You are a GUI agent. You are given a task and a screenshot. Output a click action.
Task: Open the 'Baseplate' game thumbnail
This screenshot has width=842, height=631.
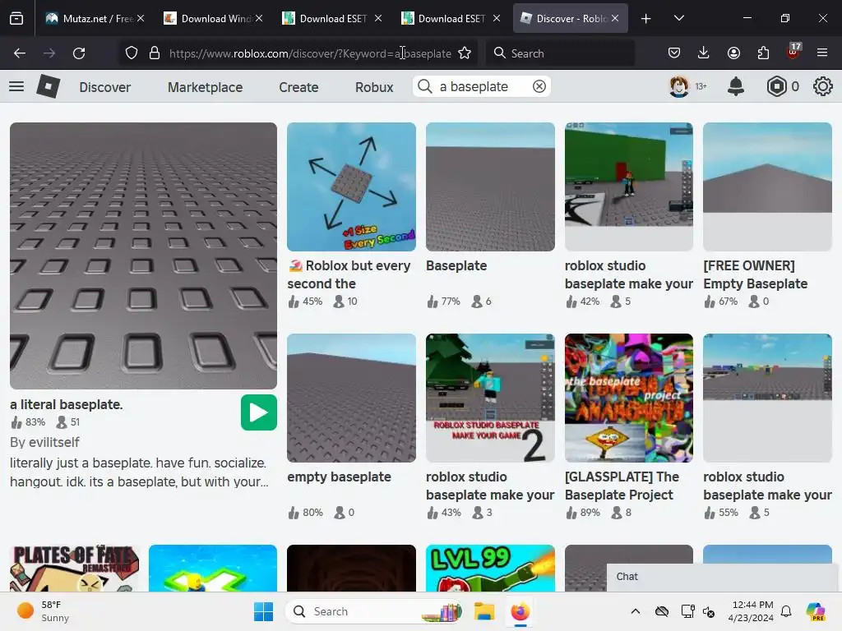coord(490,187)
